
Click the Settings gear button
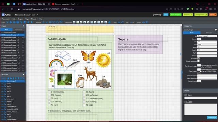[157, 15]
